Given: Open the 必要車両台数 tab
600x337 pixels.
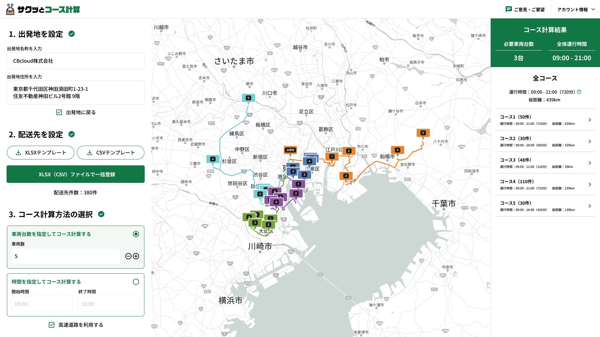Looking at the screenshot, I should 518,44.
